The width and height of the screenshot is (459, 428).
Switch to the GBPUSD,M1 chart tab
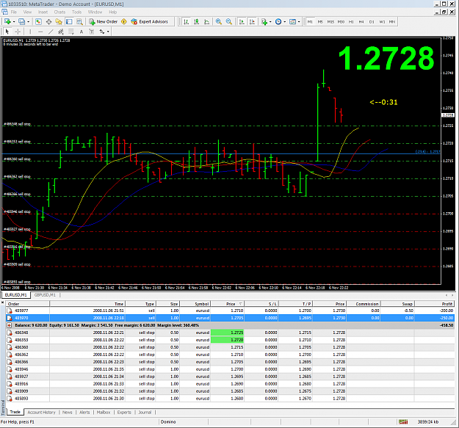45,295
